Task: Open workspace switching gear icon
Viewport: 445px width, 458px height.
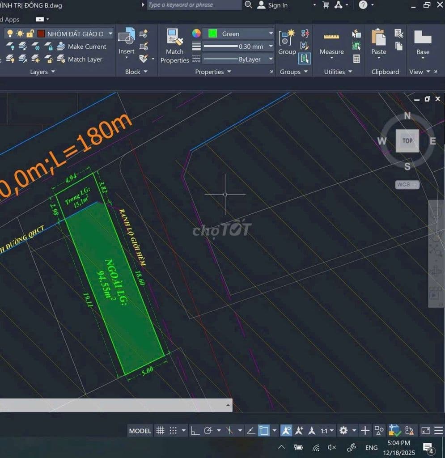Action: click(343, 431)
